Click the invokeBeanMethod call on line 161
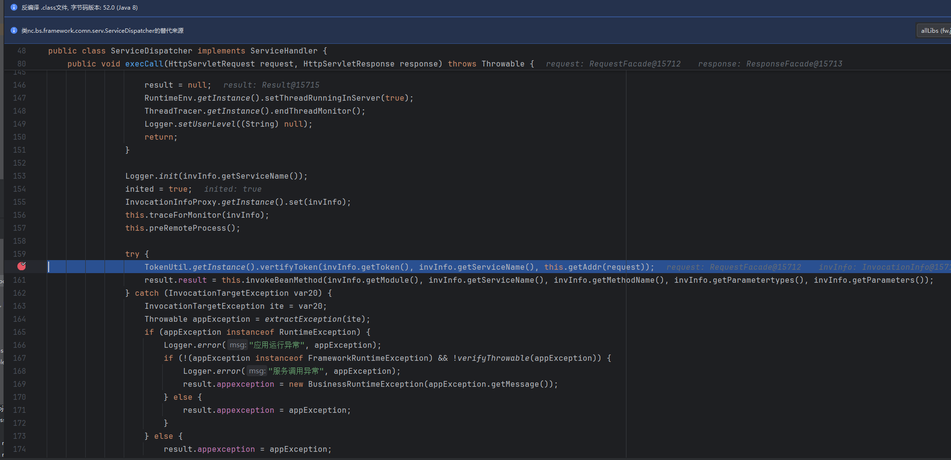This screenshot has height=460, width=951. [x=284, y=280]
